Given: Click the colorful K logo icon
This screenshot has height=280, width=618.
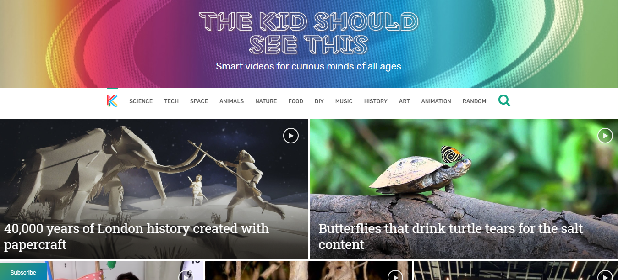Looking at the screenshot, I should 112,101.
